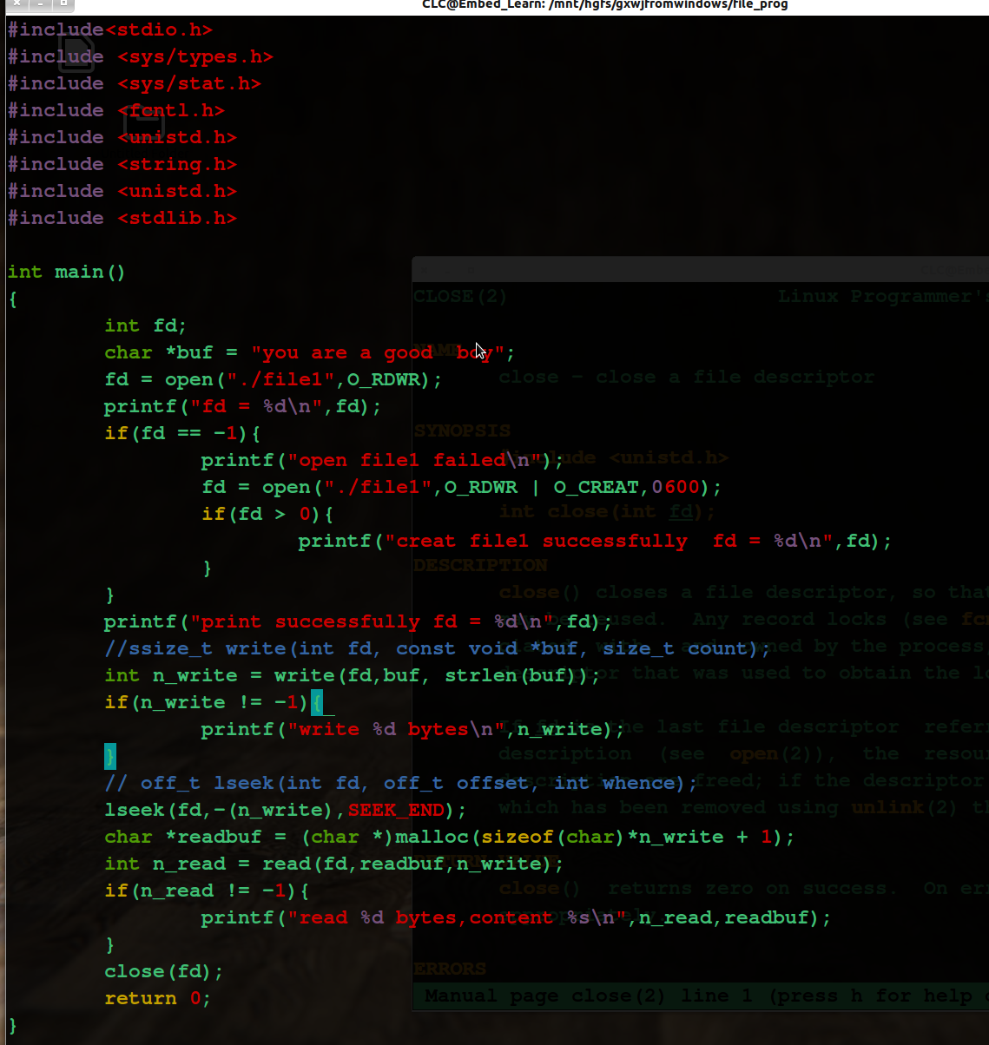Click the "read %d bytes,content" printf line

point(516,917)
